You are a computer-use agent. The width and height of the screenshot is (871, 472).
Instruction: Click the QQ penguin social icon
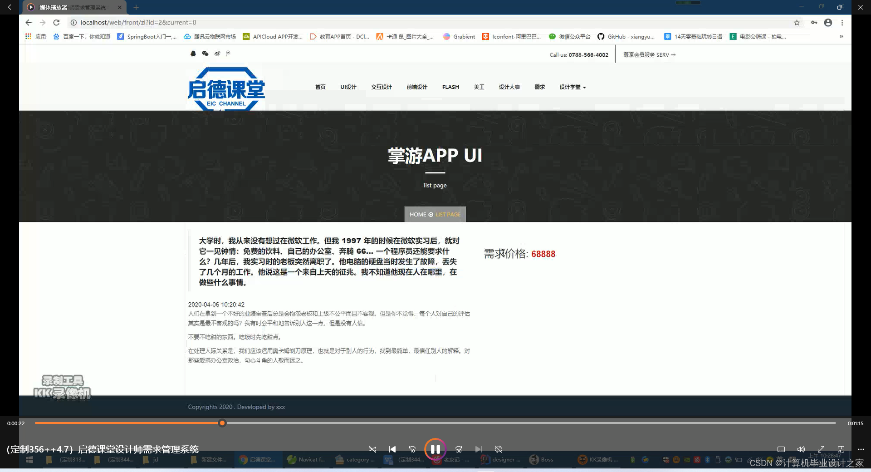tap(193, 54)
